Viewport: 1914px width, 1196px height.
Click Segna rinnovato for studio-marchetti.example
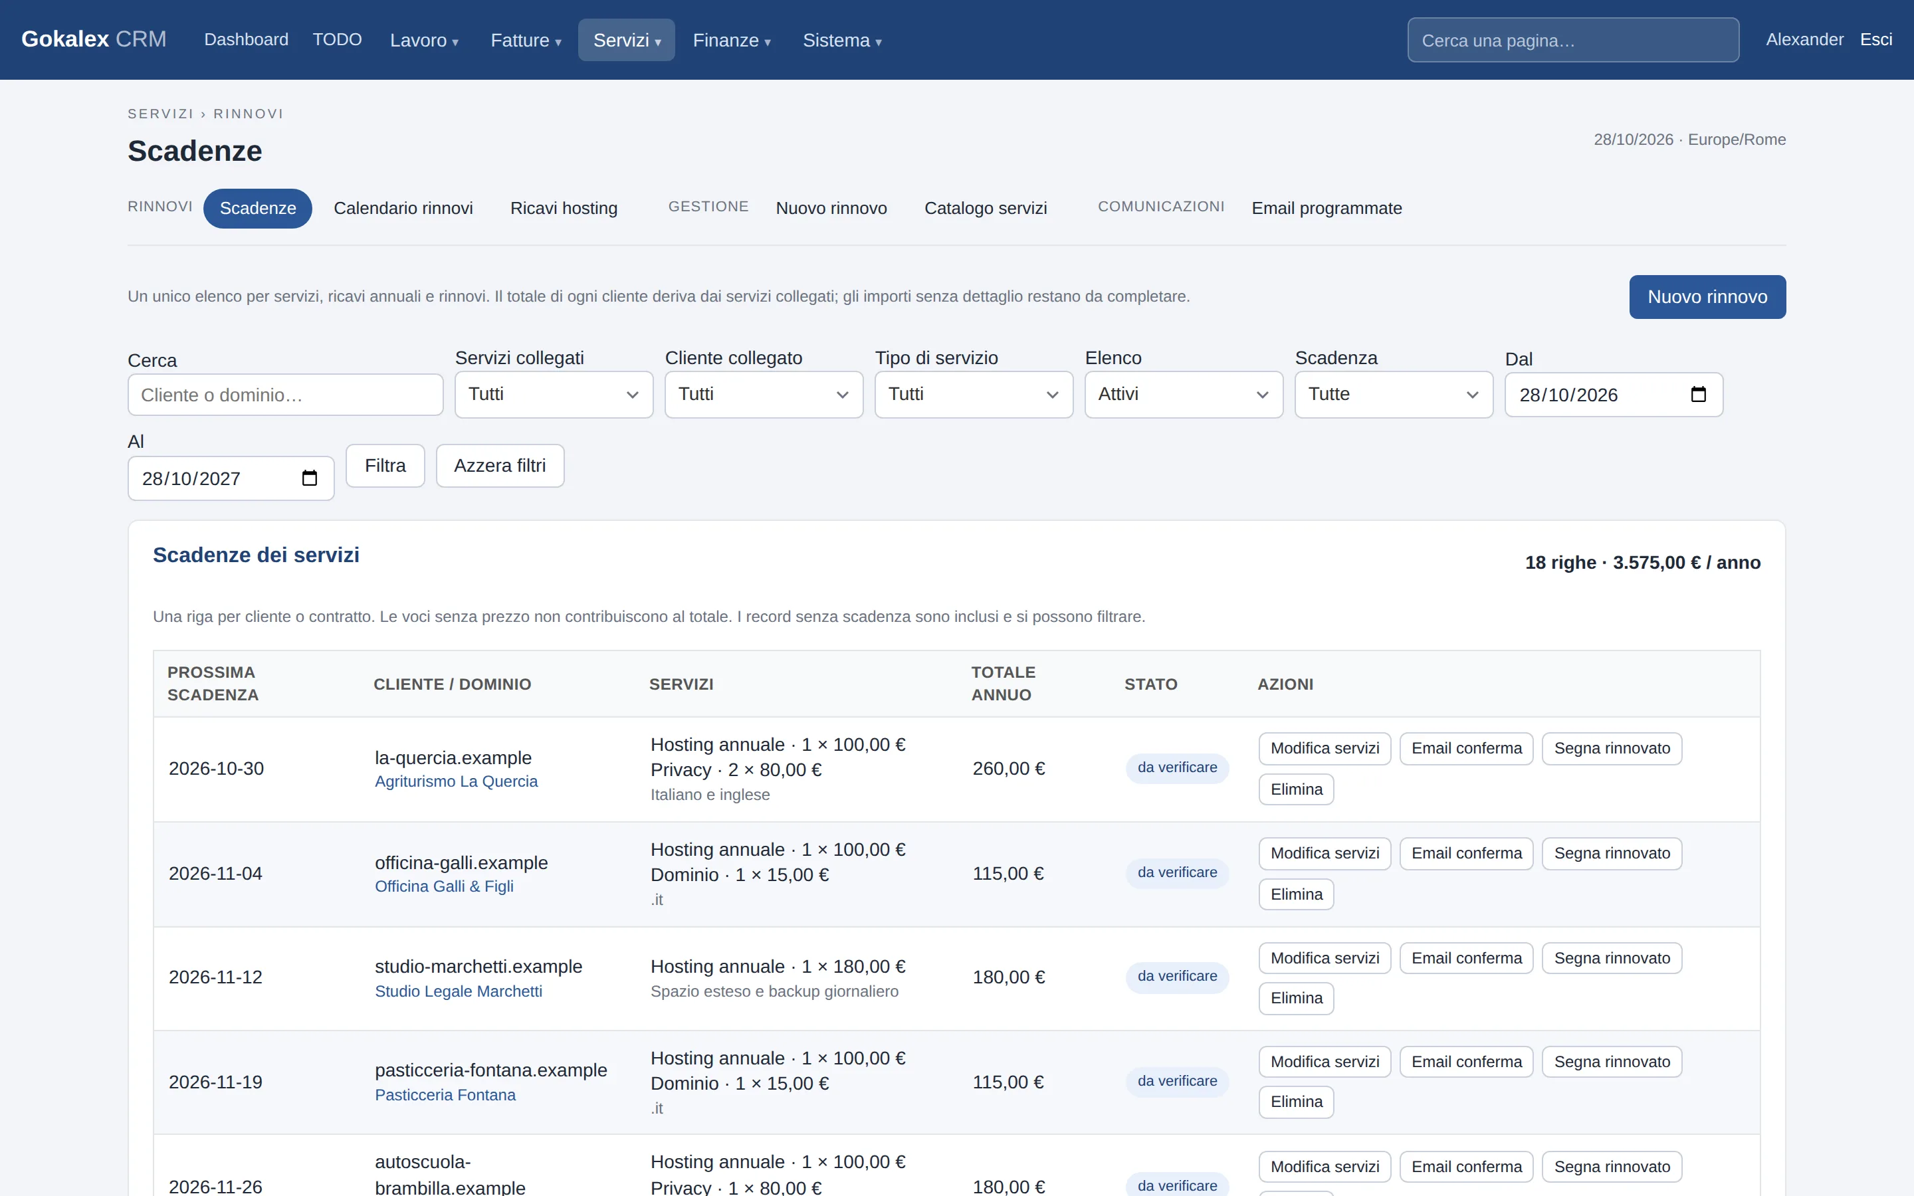1611,958
